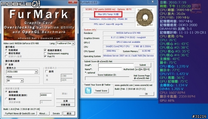208x119 pixels.
Task: Click the FurMark banner image
Action: [39, 24]
